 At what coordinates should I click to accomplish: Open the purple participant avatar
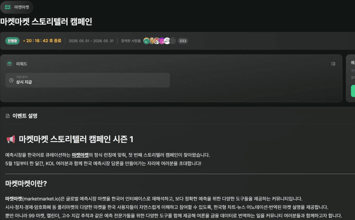point(162,41)
